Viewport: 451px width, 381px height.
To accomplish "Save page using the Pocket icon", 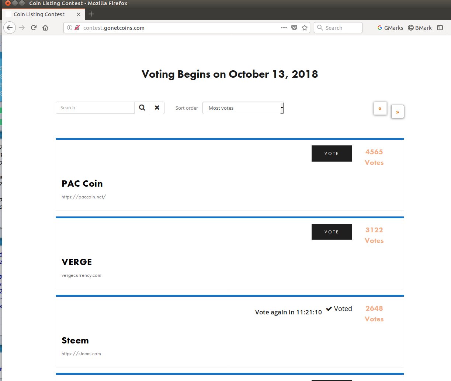I will pos(294,28).
